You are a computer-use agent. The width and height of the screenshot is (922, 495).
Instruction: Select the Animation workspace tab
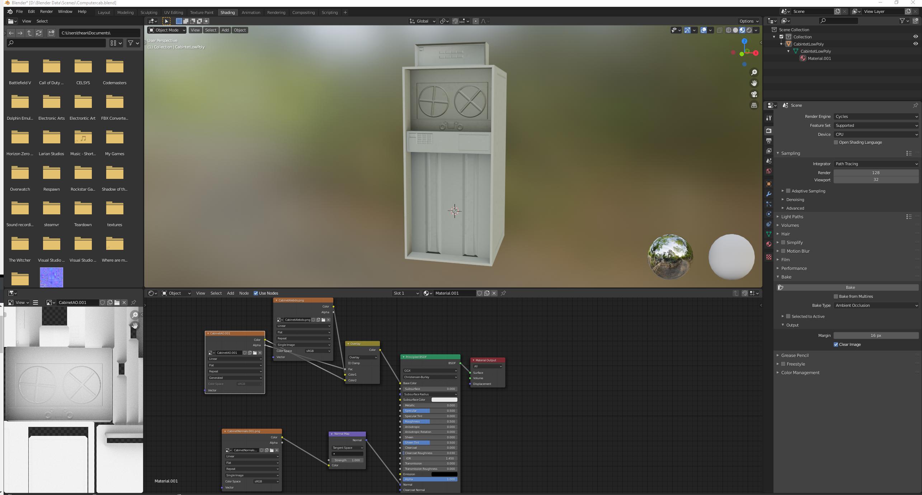251,12
